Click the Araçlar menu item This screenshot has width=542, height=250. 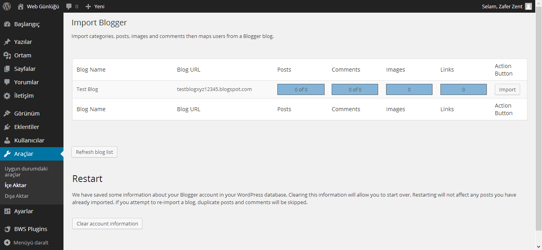pos(32,154)
